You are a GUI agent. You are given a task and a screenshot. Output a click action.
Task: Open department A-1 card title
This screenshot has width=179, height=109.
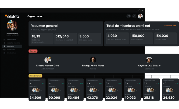(x=31, y=83)
